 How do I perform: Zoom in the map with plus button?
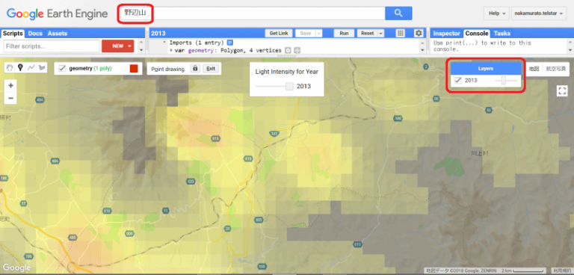pos(10,85)
